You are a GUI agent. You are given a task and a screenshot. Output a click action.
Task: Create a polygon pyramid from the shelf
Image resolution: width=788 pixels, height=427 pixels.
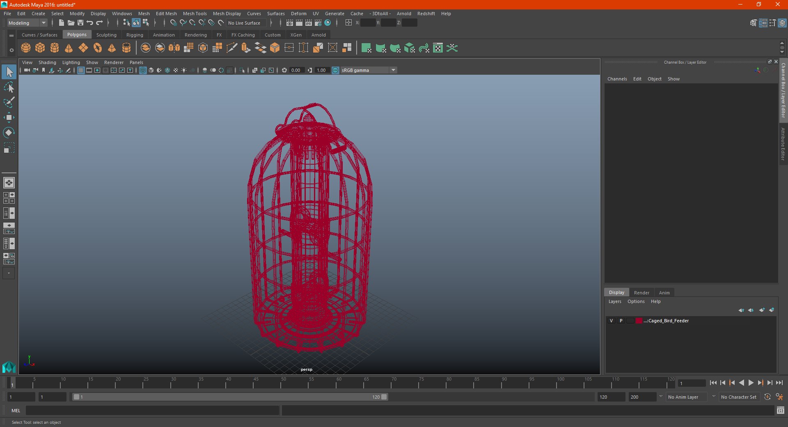coord(112,48)
